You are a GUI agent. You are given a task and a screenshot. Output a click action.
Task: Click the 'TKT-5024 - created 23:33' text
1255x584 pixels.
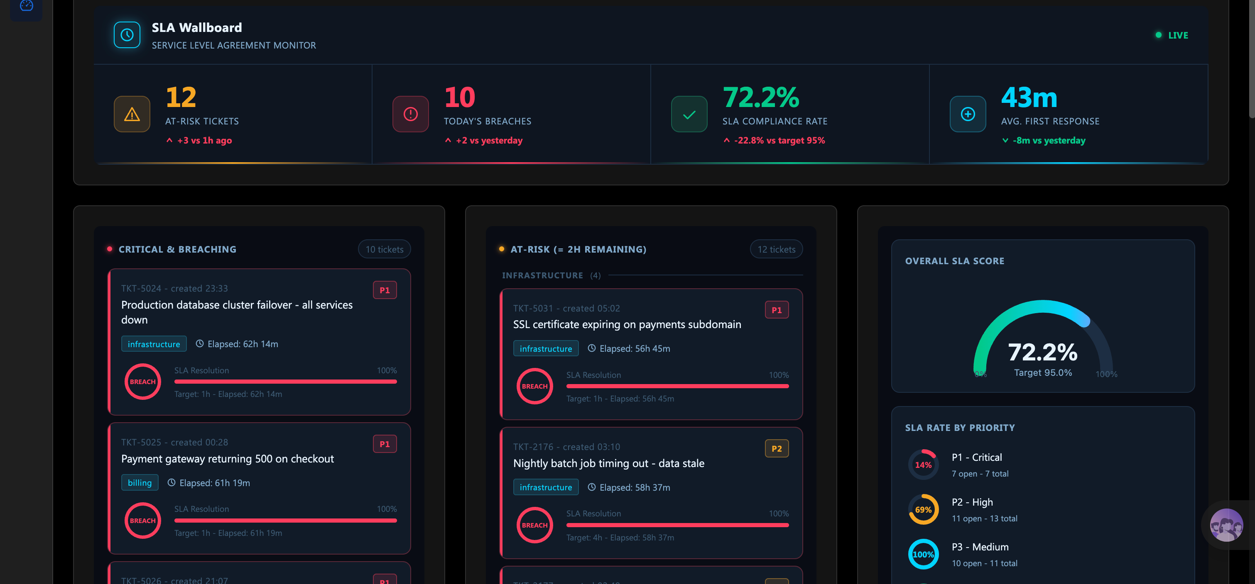174,288
